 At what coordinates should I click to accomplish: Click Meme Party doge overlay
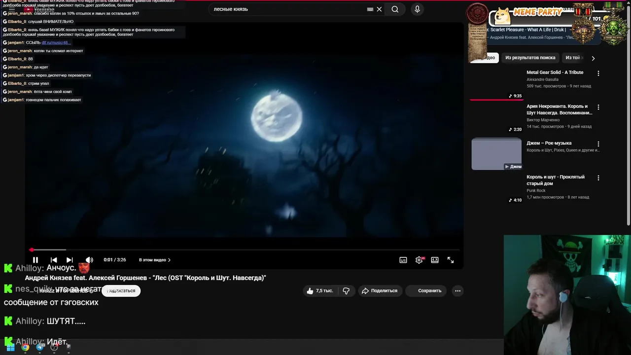(x=502, y=16)
